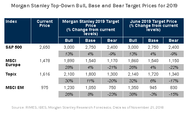Select MSCI EM June base value 945
The width and height of the screenshot is (194, 113).
click(x=153, y=88)
